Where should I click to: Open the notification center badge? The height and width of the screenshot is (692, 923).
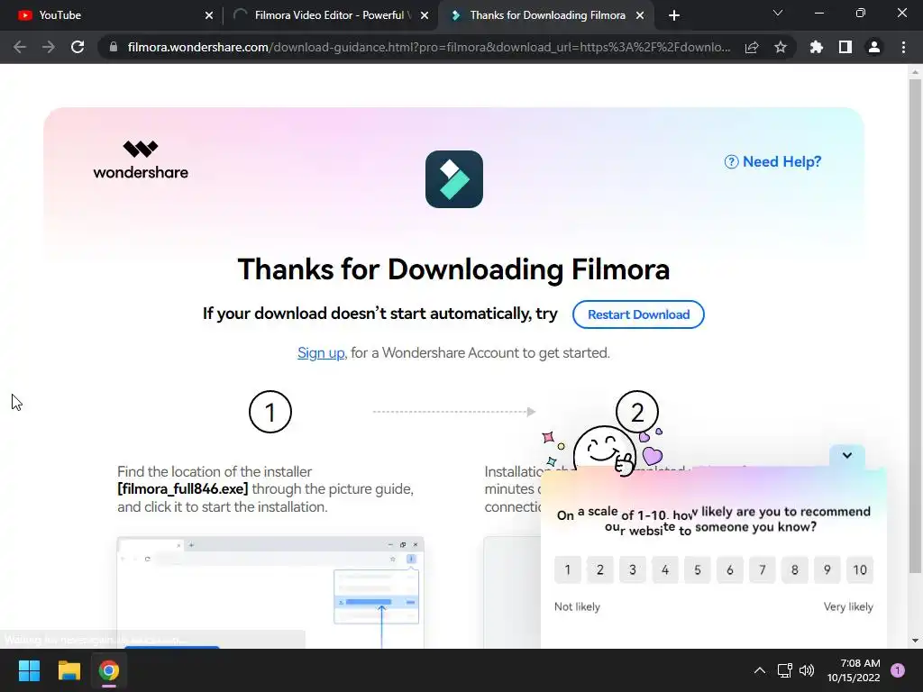pyautogui.click(x=897, y=670)
